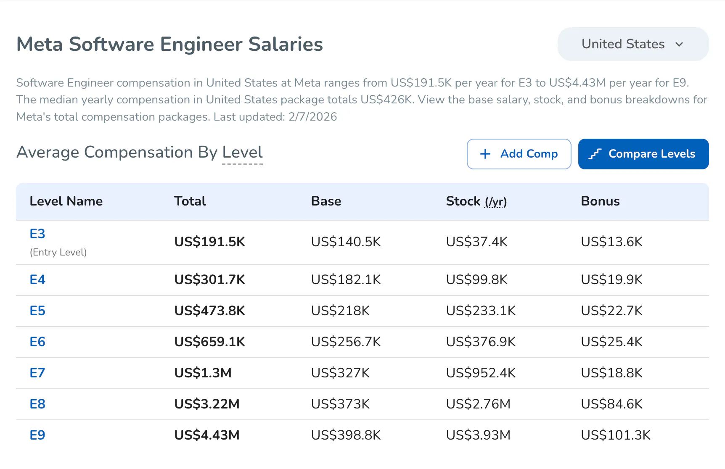Click the stairs icon in Compare Levels

(x=595, y=154)
